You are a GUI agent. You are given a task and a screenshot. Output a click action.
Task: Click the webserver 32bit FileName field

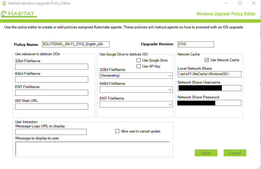click(51, 67)
